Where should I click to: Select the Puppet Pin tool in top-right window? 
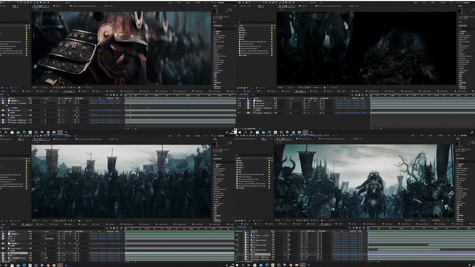coord(294,3)
